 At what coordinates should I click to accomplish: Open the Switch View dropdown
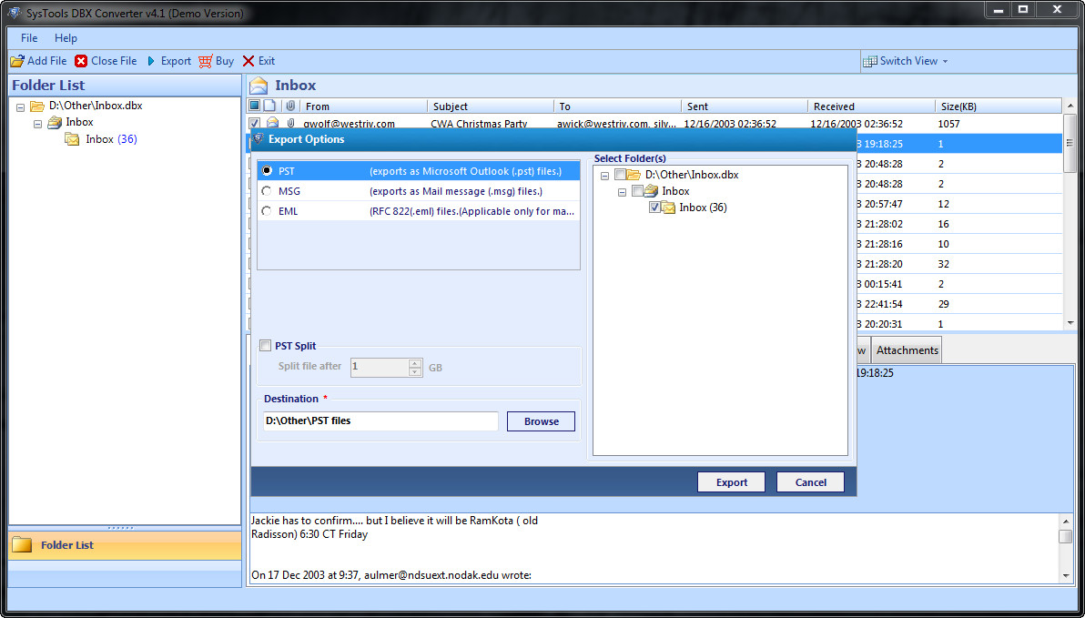pos(905,61)
